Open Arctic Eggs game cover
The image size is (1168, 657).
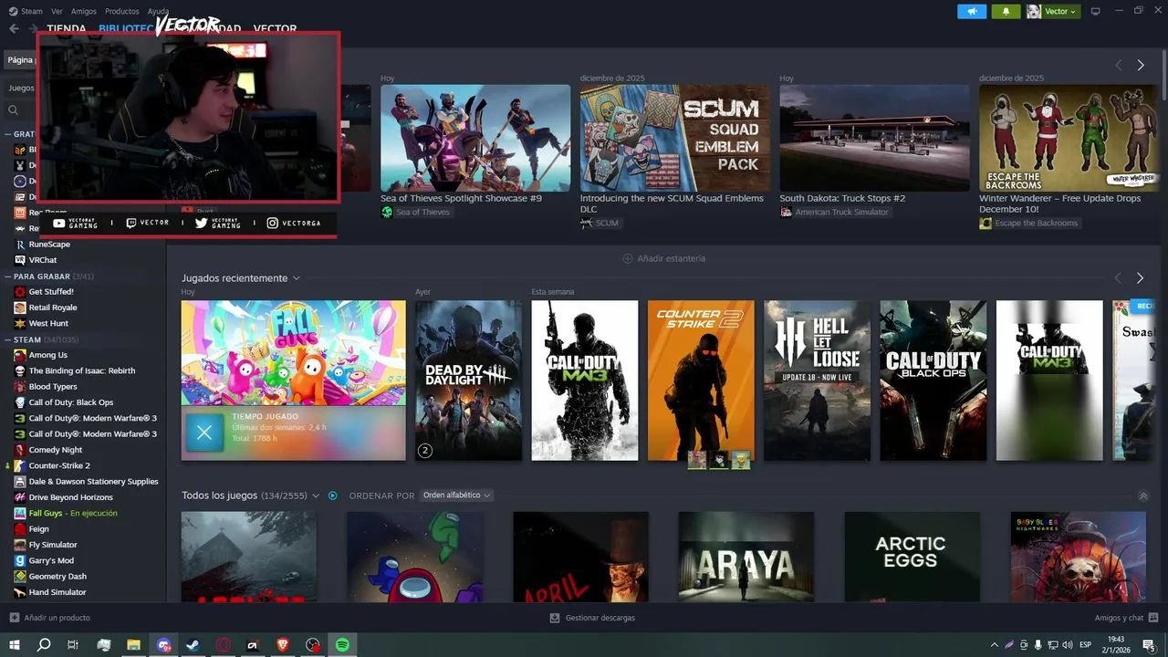(x=912, y=557)
